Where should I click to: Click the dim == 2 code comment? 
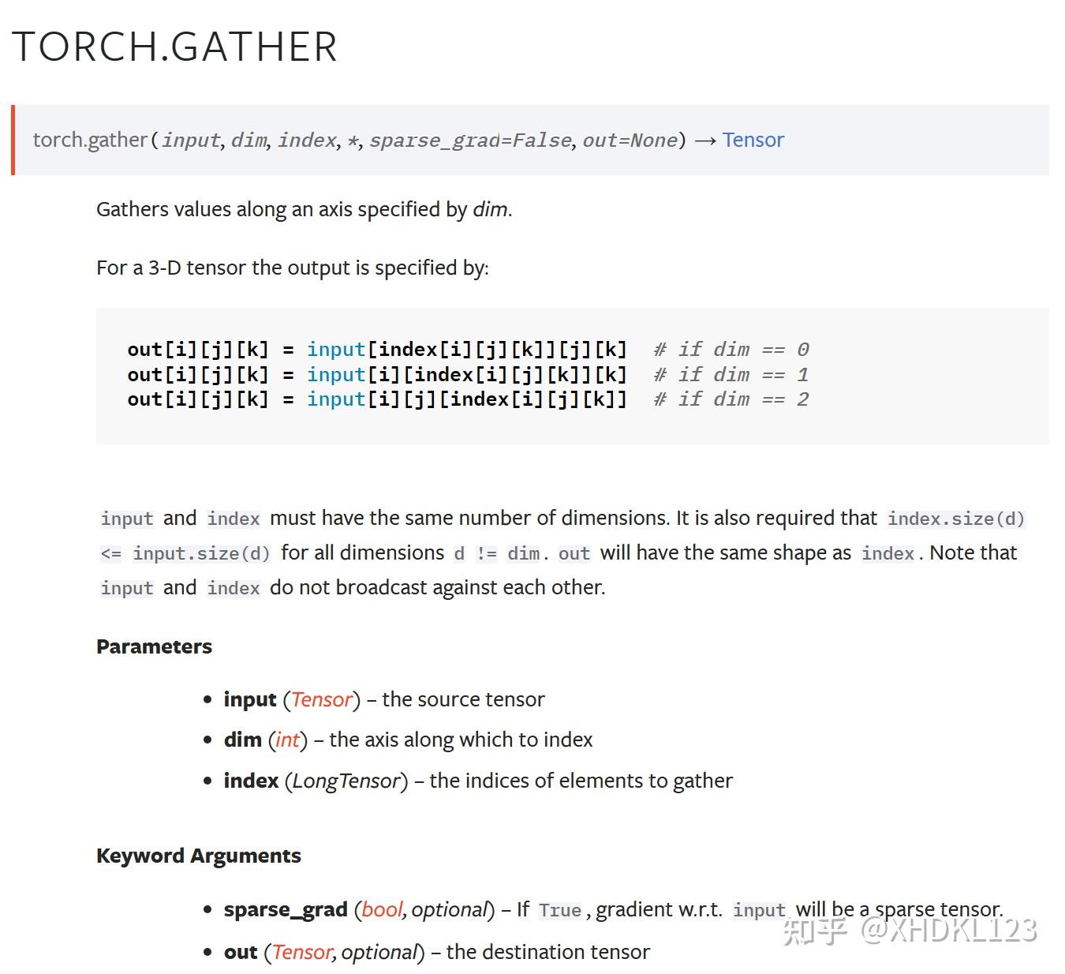point(731,399)
